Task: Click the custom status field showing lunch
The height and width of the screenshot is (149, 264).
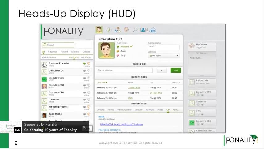Action: pyautogui.click(x=163, y=47)
